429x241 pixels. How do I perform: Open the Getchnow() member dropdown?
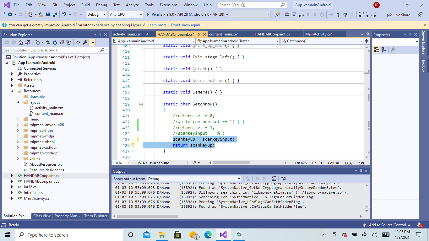pyautogui.click(x=322, y=41)
